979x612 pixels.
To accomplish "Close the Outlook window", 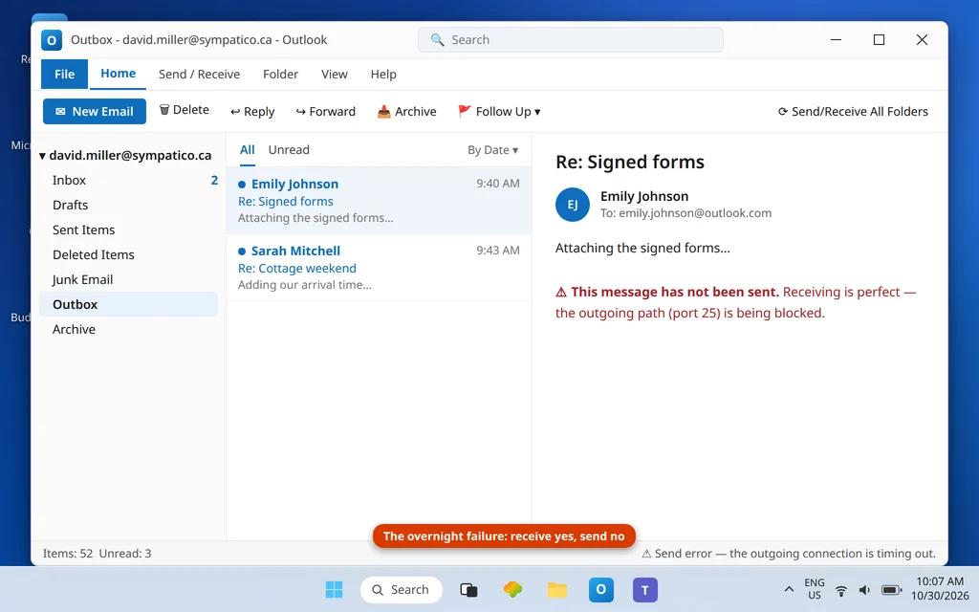I will pos(922,40).
